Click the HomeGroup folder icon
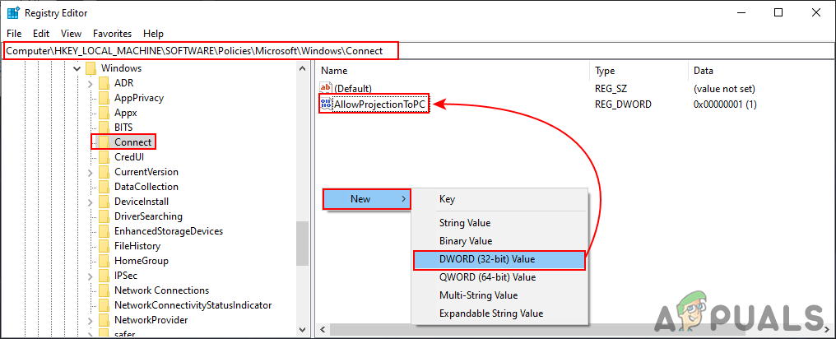Viewport: 836px width, 339px height. [104, 261]
